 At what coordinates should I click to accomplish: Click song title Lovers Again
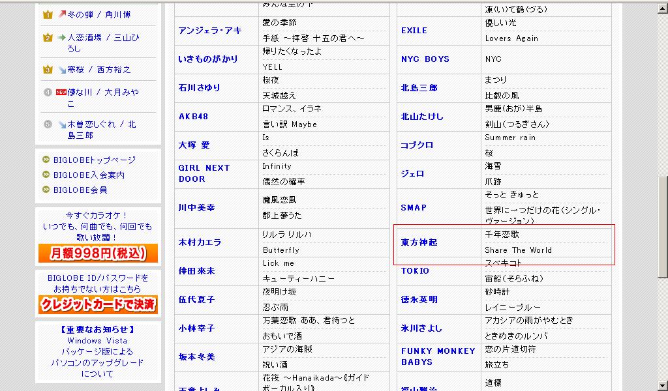pyautogui.click(x=511, y=38)
